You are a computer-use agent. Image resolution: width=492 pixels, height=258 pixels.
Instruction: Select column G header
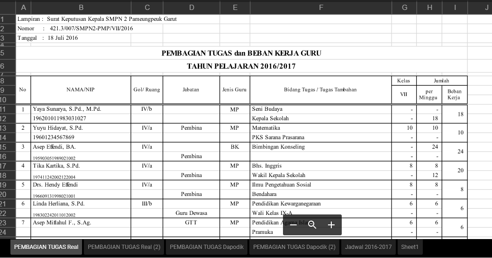coord(404,8)
